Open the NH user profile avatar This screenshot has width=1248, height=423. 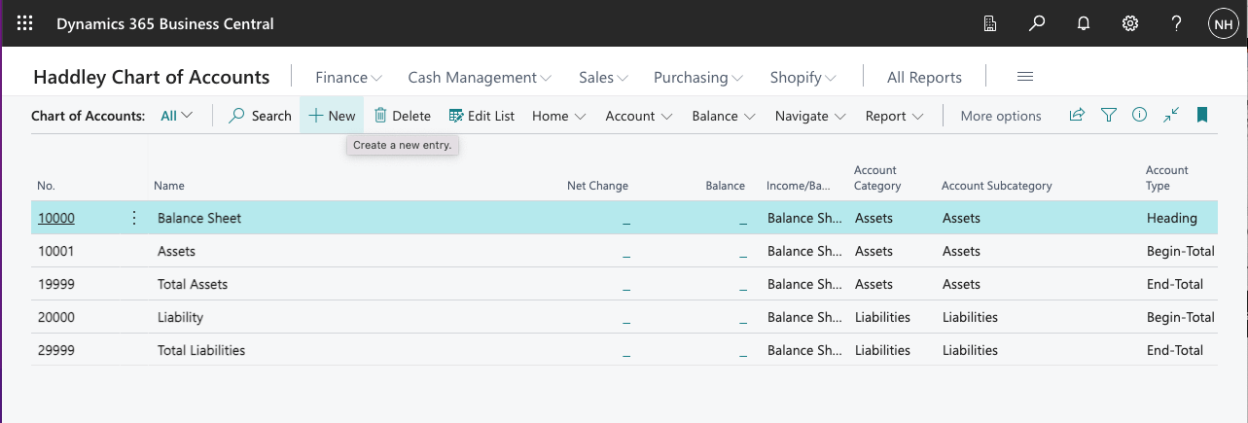click(x=1223, y=23)
